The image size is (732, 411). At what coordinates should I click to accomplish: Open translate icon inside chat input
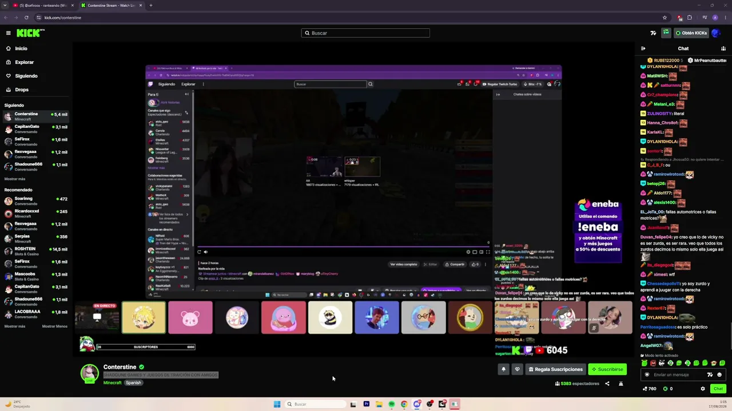tap(710, 375)
